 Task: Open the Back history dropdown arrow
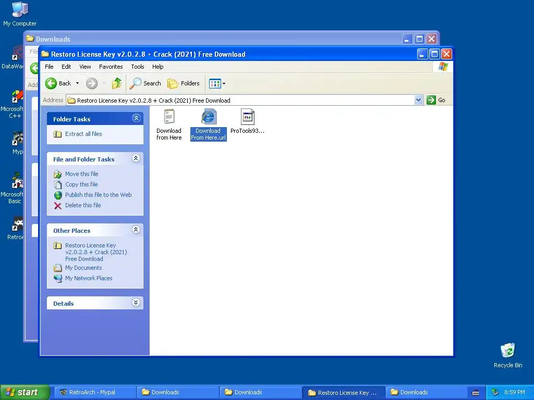point(77,83)
